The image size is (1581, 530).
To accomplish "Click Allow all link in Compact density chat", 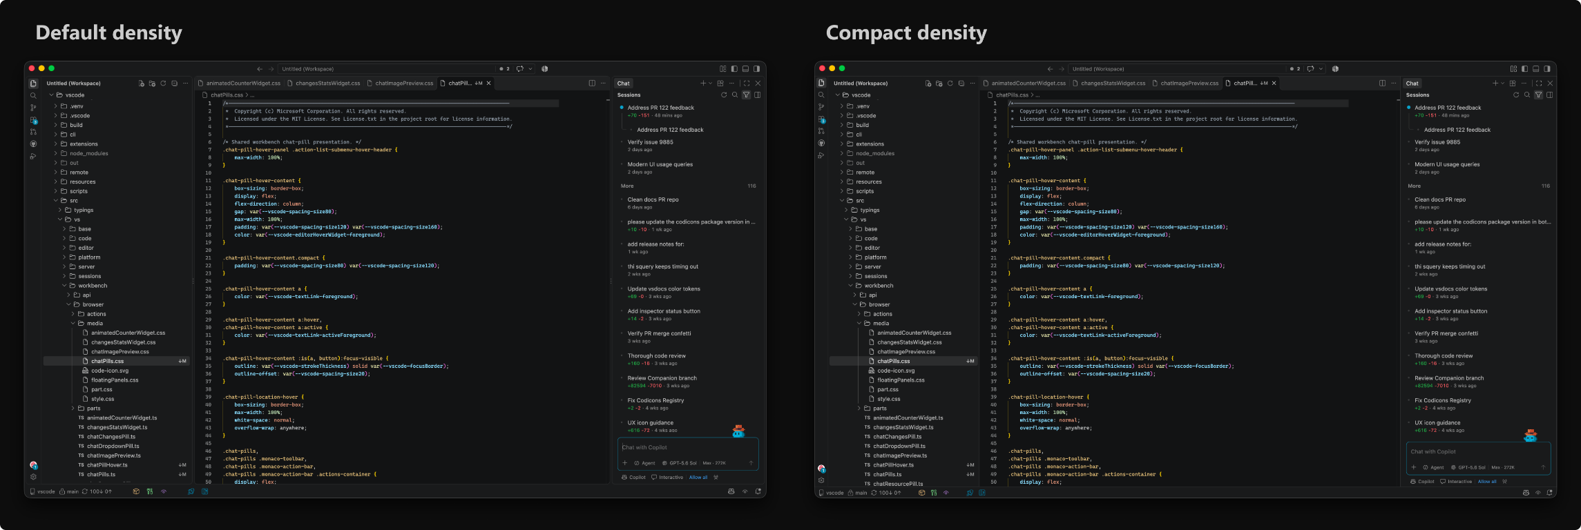I will point(1487,482).
